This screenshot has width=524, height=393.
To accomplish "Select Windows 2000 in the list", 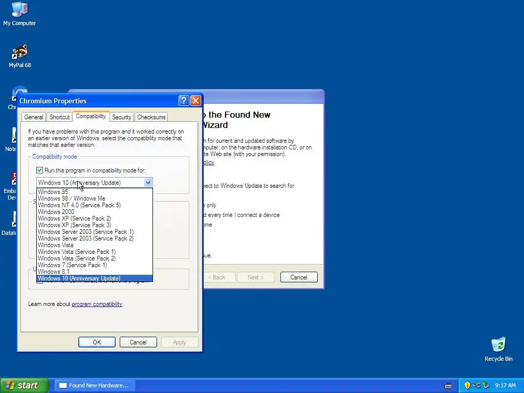I will (x=95, y=212).
